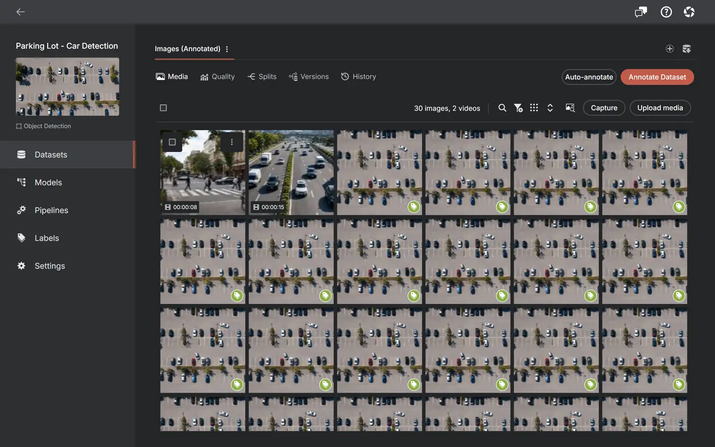The image size is (715, 447).
Task: Open the image similarity search icon
Action: [x=570, y=108]
